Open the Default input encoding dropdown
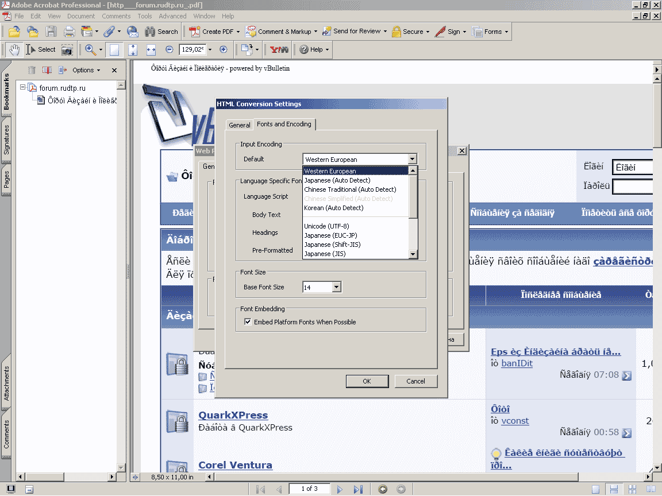 point(413,159)
